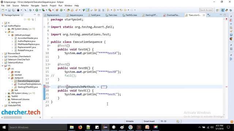The image size is (234, 131).
Task: Click the Save All toolbar icon
Action: (13, 10)
